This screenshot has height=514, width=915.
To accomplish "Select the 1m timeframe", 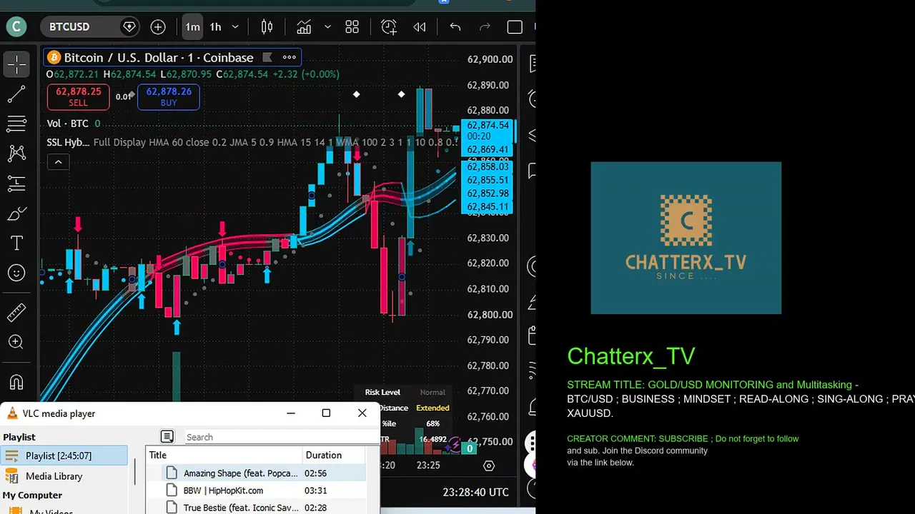I will tap(193, 27).
